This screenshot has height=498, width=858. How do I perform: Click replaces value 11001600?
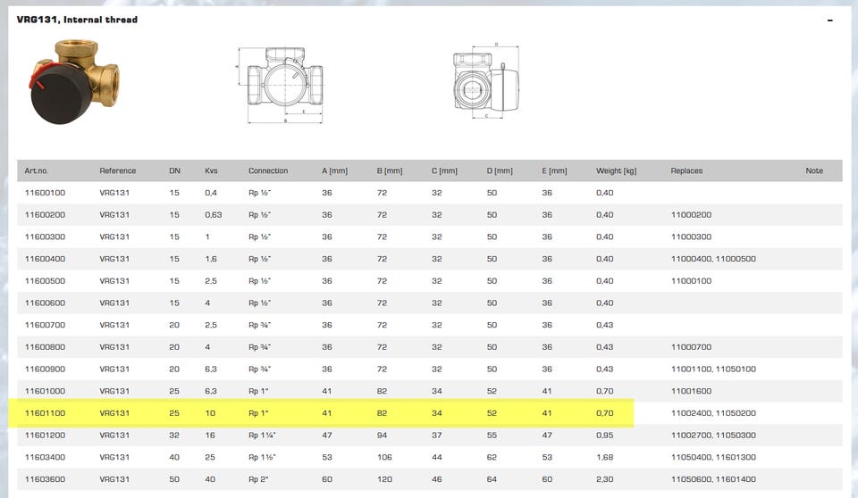691,391
